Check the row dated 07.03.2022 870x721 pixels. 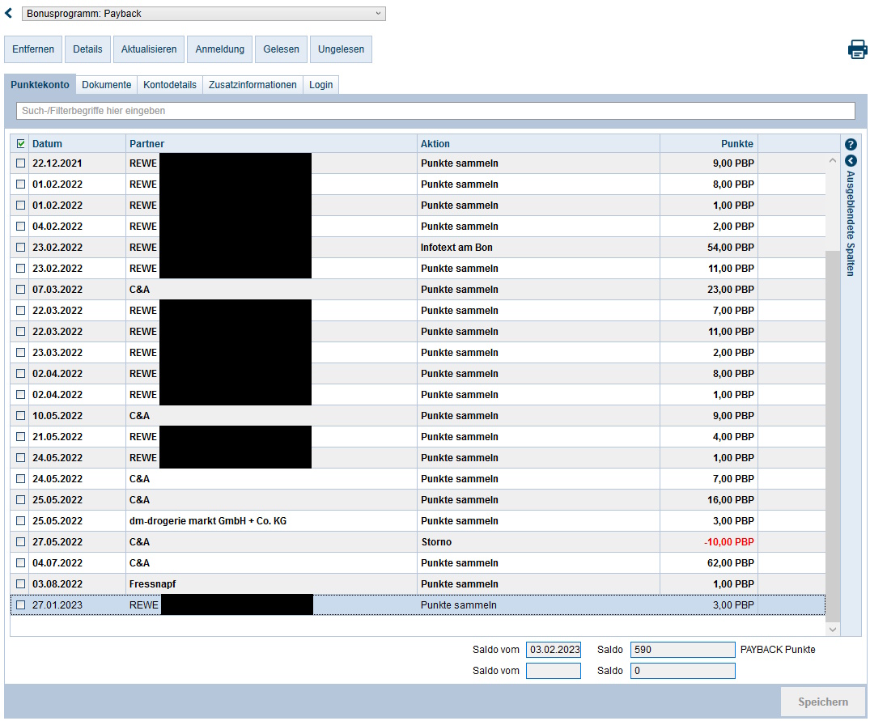coord(21,290)
